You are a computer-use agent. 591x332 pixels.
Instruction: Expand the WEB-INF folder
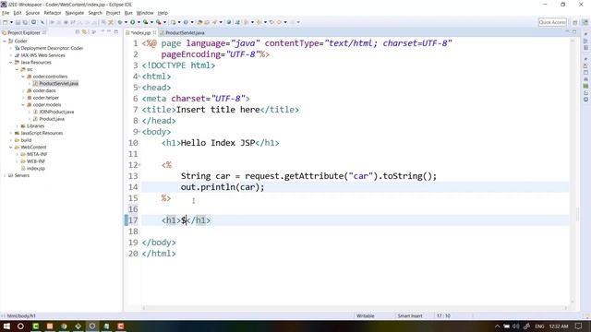tap(17, 161)
